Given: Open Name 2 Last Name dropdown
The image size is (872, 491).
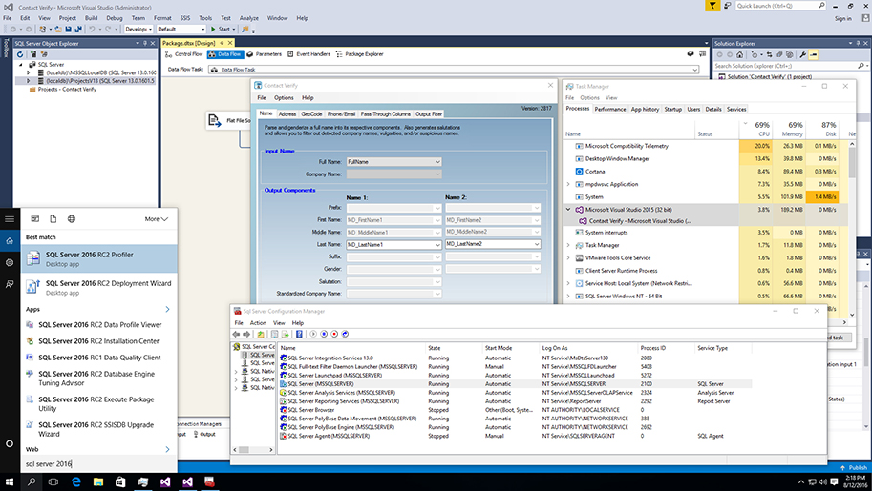Looking at the screenshot, I should click(x=537, y=244).
